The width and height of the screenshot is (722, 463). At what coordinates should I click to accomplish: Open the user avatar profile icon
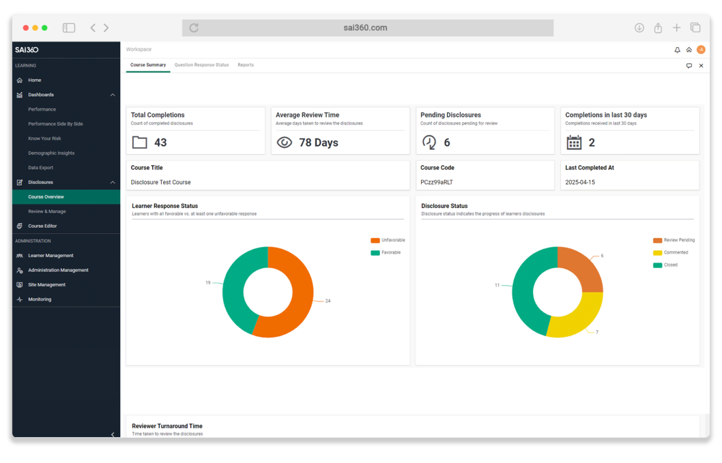tap(701, 50)
